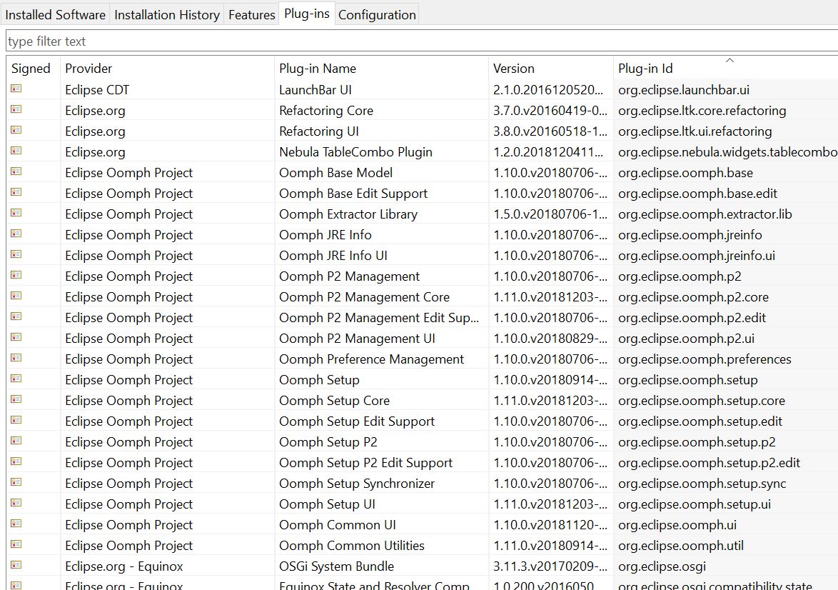Select Oomph Setup Core plug-in name
The width and height of the screenshot is (838, 590).
(334, 401)
